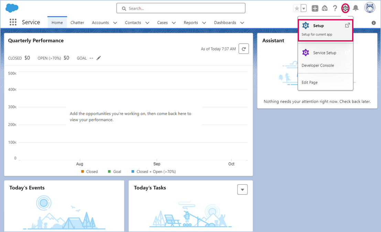
Task: Open the Notifications bell
Action: click(356, 8)
